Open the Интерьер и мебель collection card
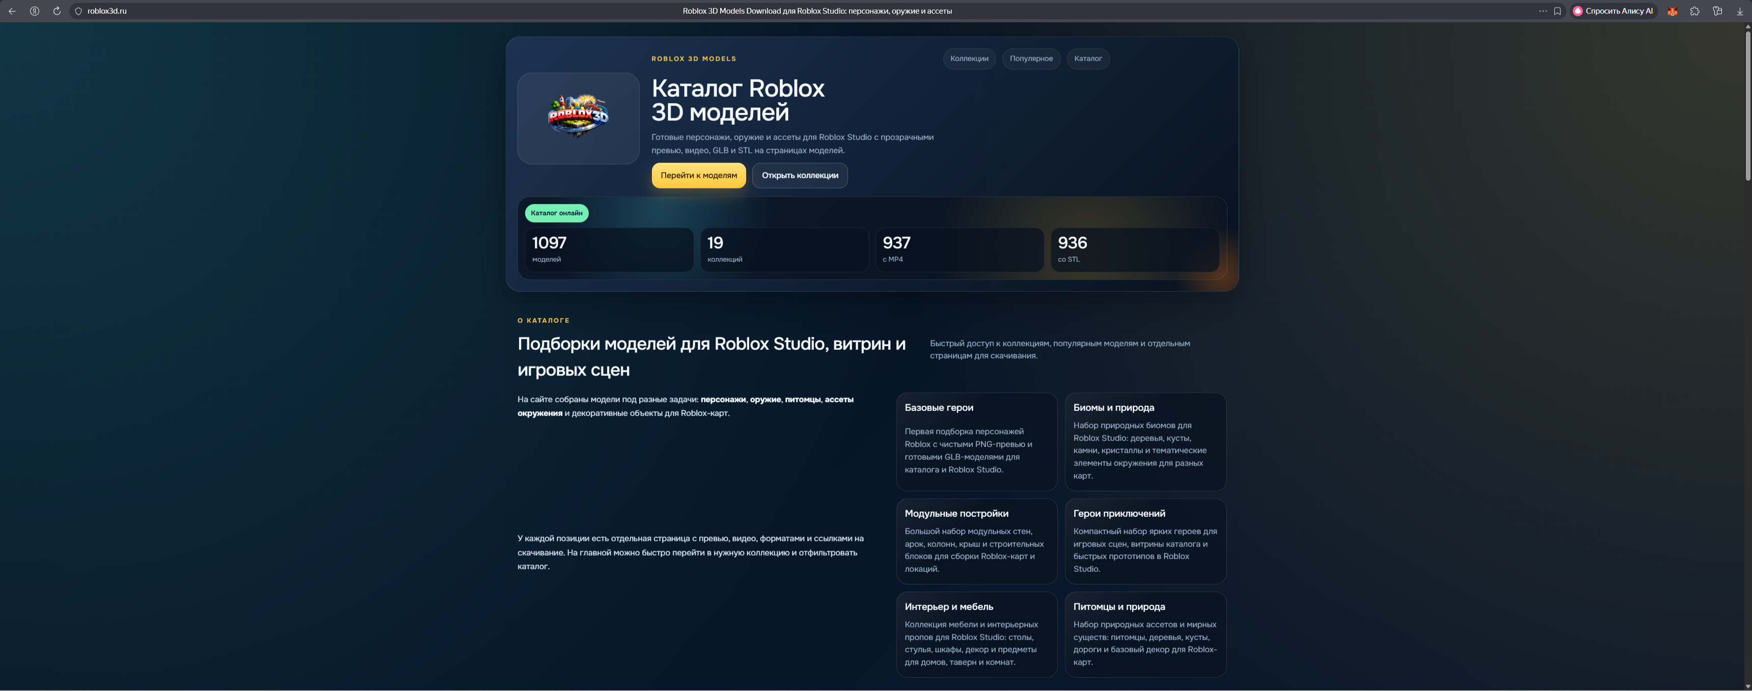This screenshot has width=1752, height=691. pyautogui.click(x=977, y=634)
